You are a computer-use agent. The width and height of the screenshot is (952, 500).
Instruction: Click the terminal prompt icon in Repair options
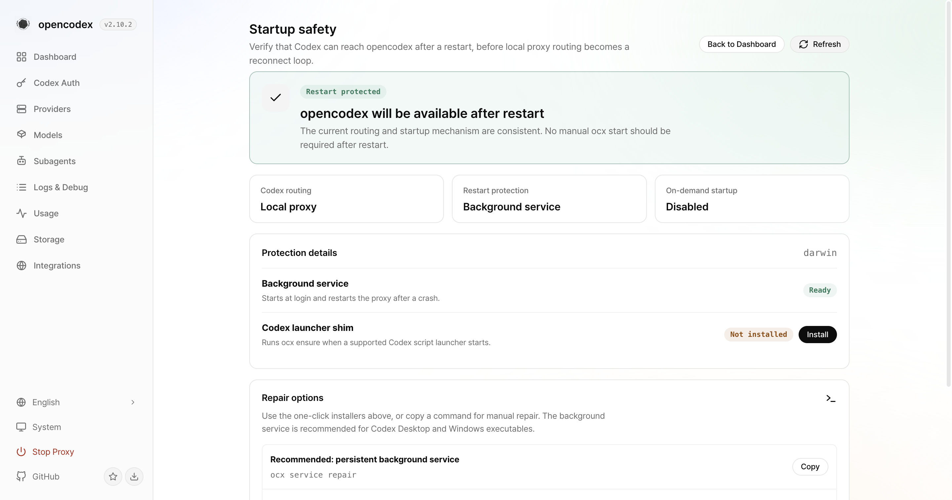click(x=831, y=398)
